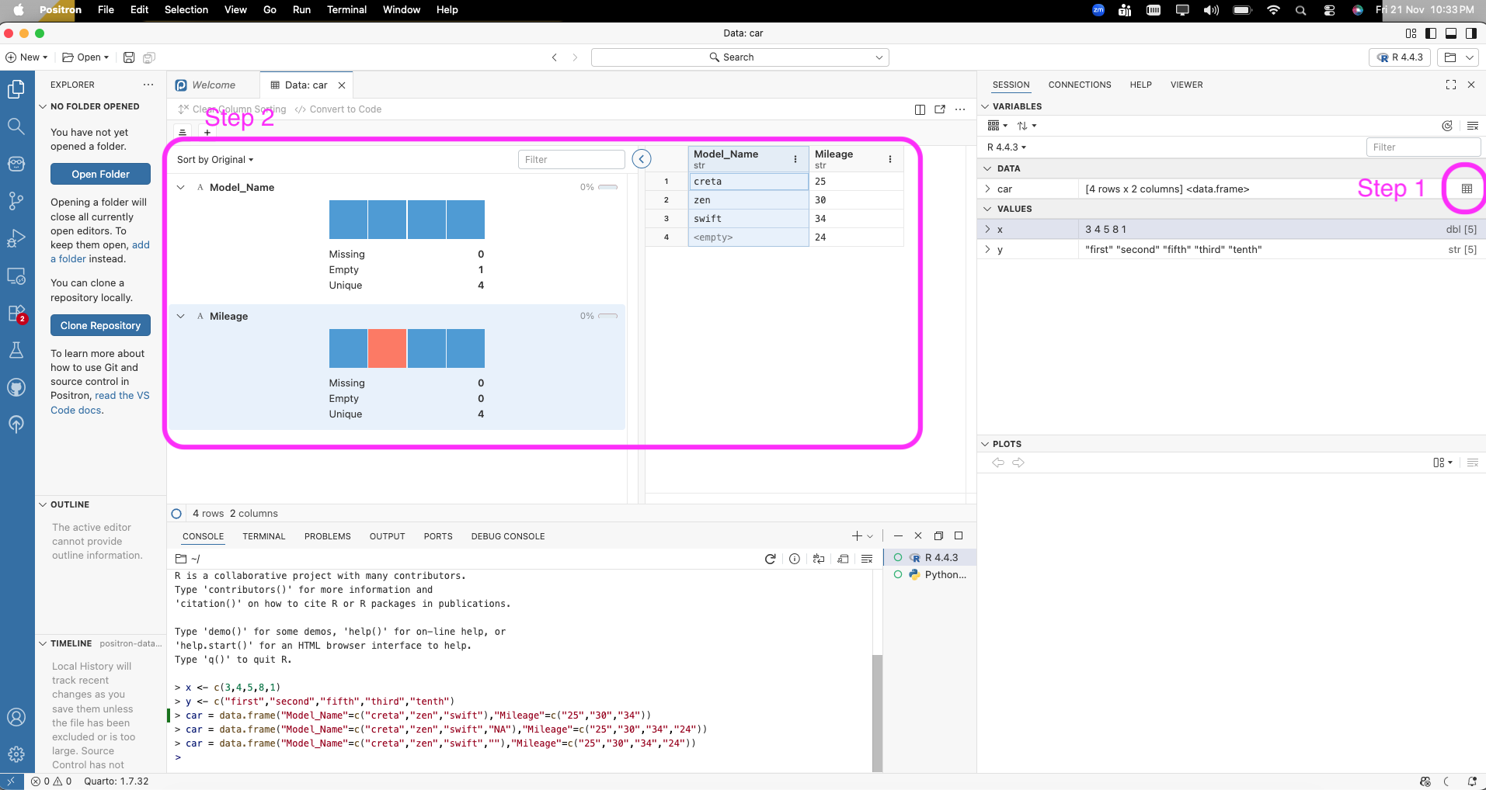Collapse the summary panel with arrow button
The width and height of the screenshot is (1486, 790).
coord(642,159)
